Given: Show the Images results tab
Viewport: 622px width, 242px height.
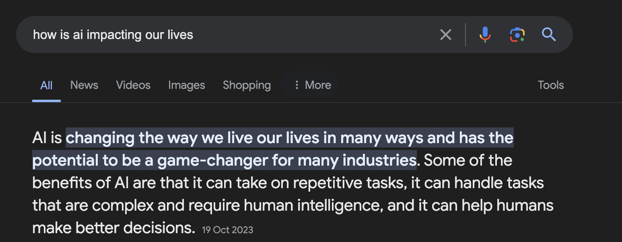Looking at the screenshot, I should [x=186, y=85].
